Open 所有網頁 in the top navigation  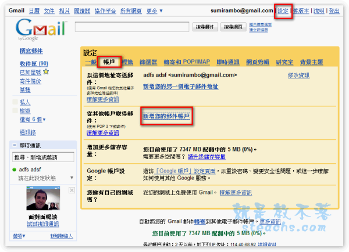click(x=131, y=10)
